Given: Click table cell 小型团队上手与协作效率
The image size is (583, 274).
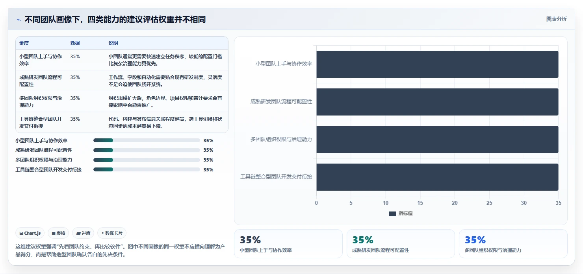Looking at the screenshot, I should click(x=41, y=60).
